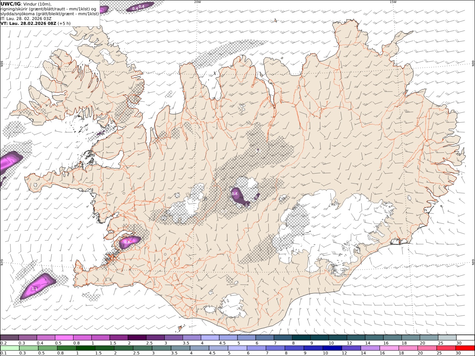Select the lavender snow swatch labeled 4
The image size is (475, 356).
(x=210, y=337)
